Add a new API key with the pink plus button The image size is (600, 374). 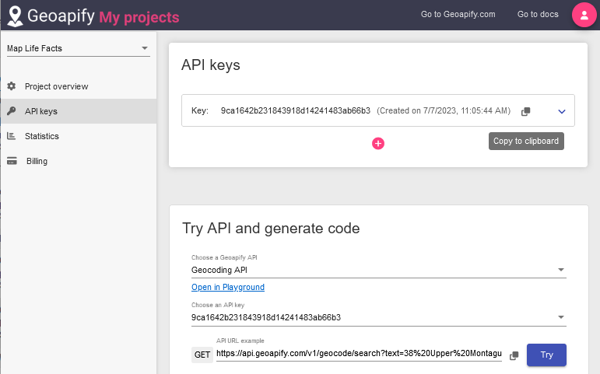(378, 143)
